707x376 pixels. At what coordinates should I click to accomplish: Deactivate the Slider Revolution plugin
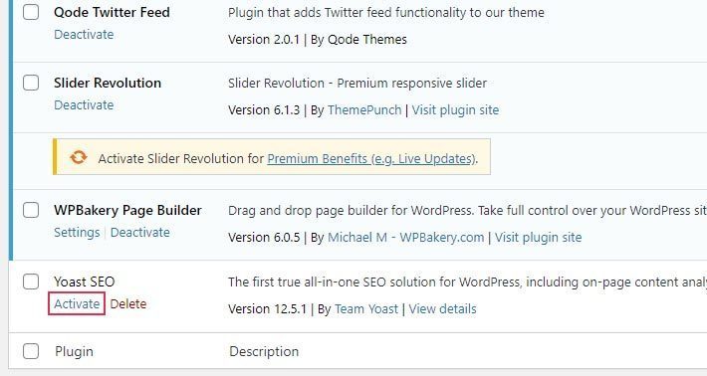(84, 104)
